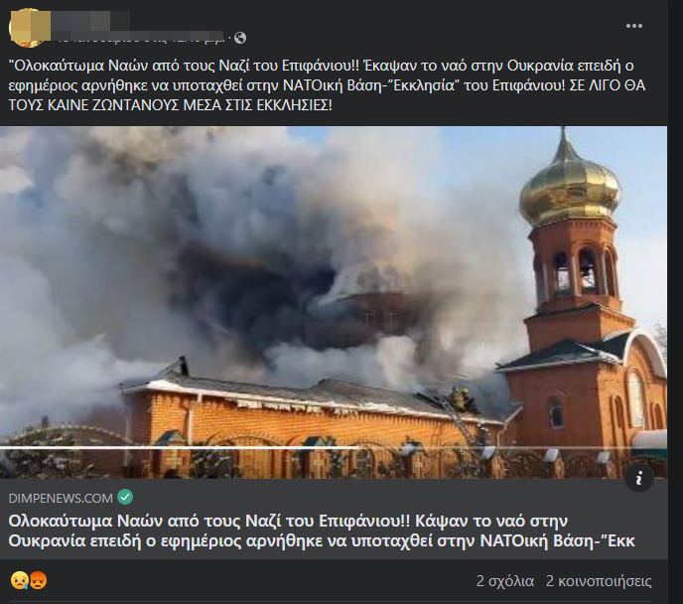The height and width of the screenshot is (604, 683).
Task: Open the article headline starting Ολοκαύτωμα Ναών
Action: [x=322, y=530]
